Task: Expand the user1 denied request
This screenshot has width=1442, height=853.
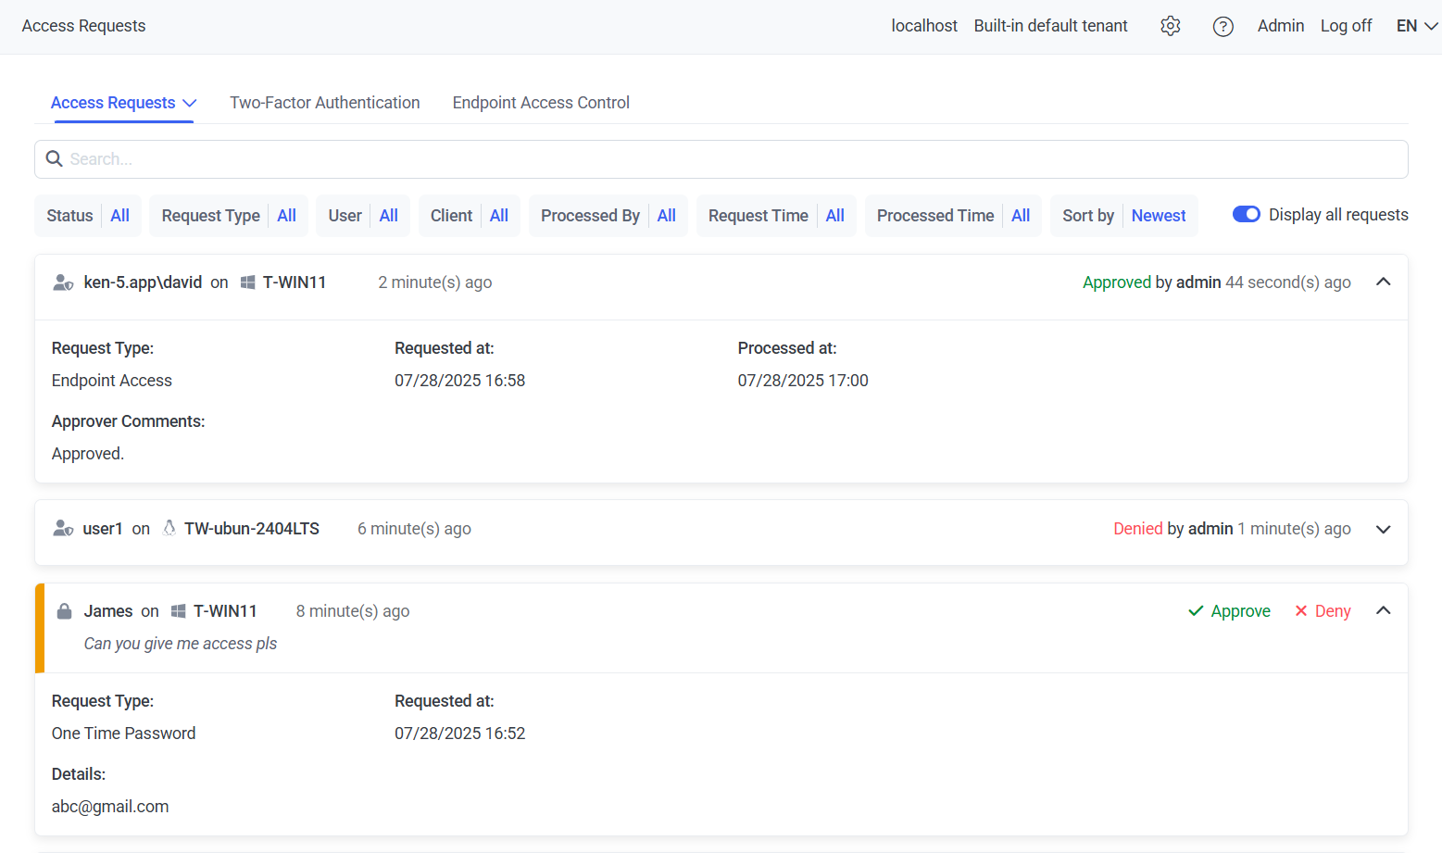Action: [x=1383, y=529]
